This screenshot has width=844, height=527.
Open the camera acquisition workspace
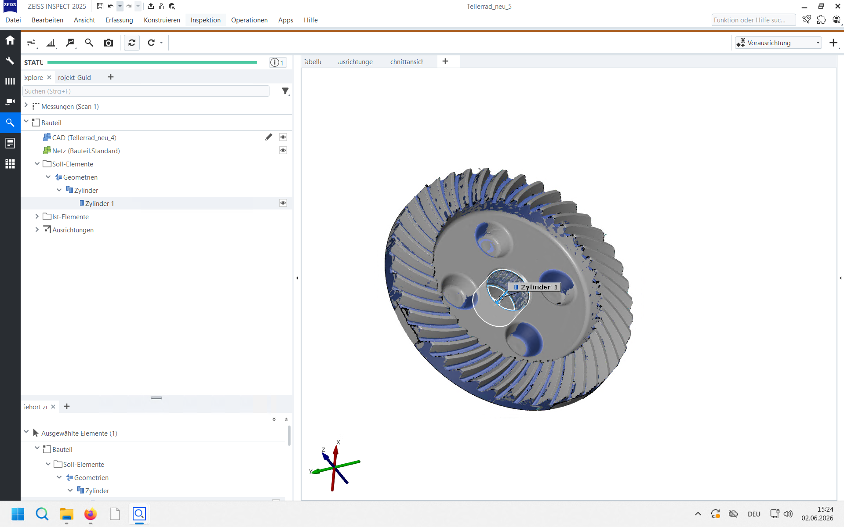coord(10,102)
